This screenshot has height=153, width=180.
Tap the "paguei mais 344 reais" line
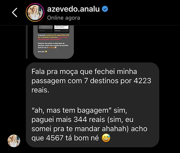click(68, 119)
